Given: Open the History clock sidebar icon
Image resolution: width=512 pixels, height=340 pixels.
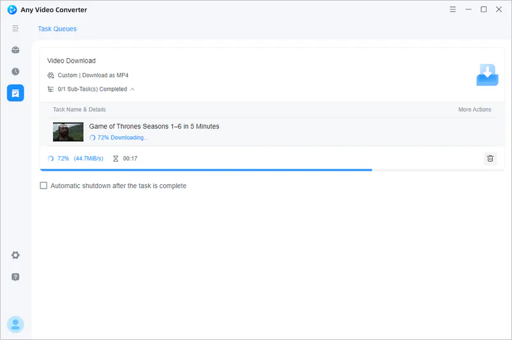Looking at the screenshot, I should pyautogui.click(x=15, y=72).
